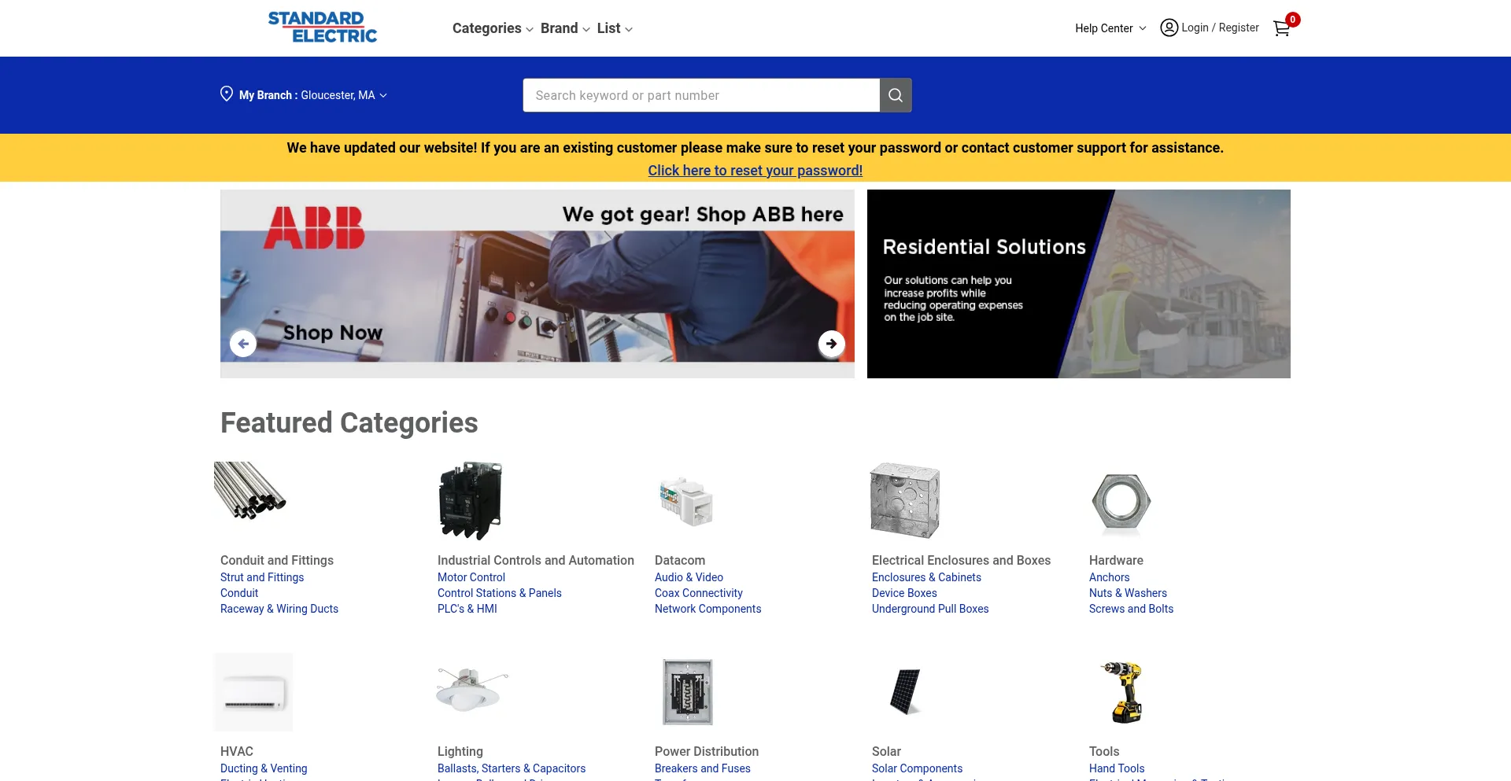1511x781 pixels.
Task: Focus the search keyword input field
Action: [701, 95]
